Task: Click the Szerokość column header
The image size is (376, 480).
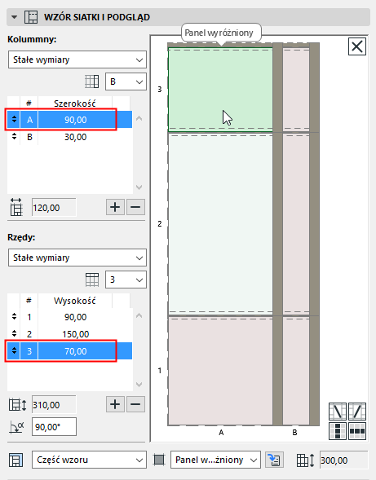Action: pos(75,103)
